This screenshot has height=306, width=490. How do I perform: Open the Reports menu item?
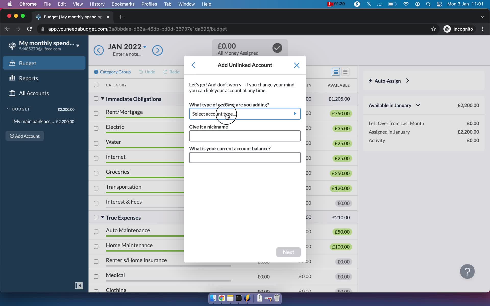coord(28,78)
